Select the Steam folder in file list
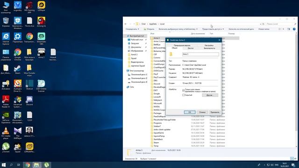Viewport: 299px width, 168px height. [156, 142]
